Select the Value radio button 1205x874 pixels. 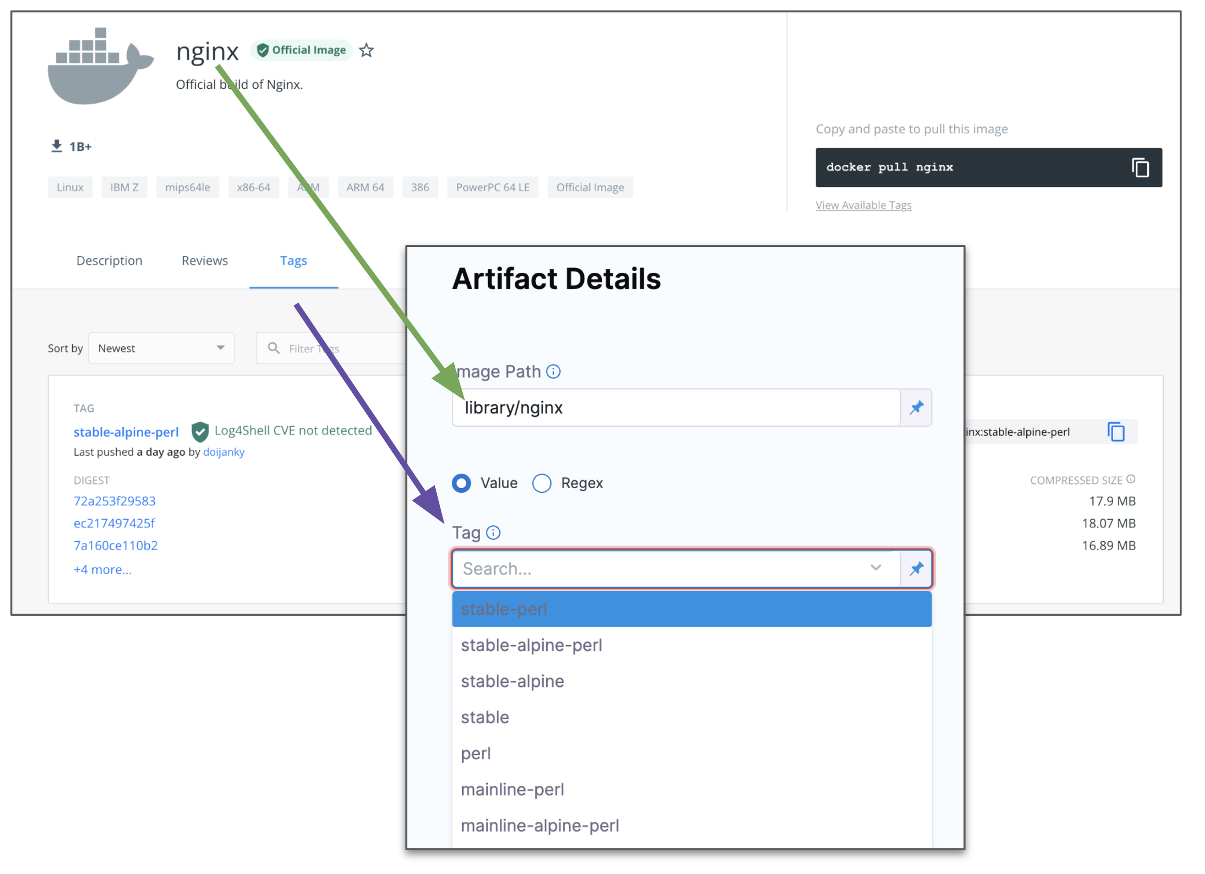461,483
